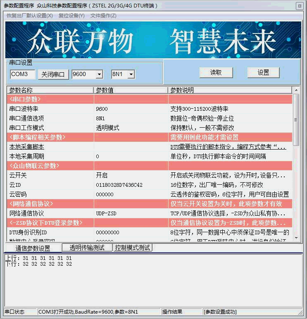Click the 上行 hex data line in log
This screenshot has height=319, width=307.
click(x=39, y=258)
